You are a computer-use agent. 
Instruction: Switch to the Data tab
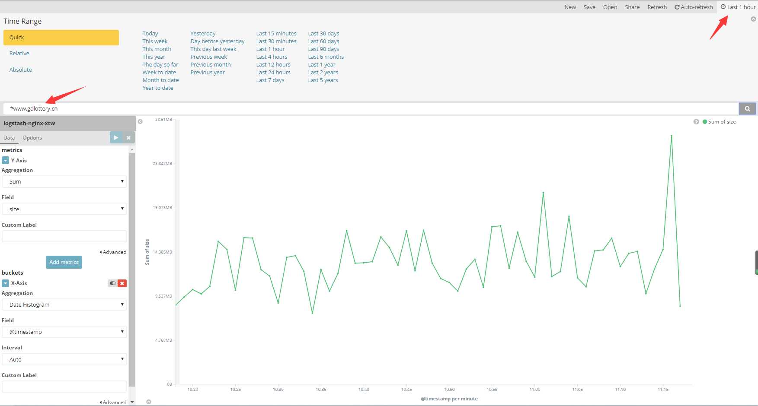click(x=9, y=138)
